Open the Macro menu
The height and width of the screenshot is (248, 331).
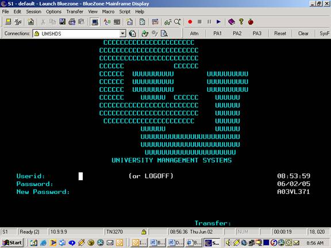[x=108, y=11]
